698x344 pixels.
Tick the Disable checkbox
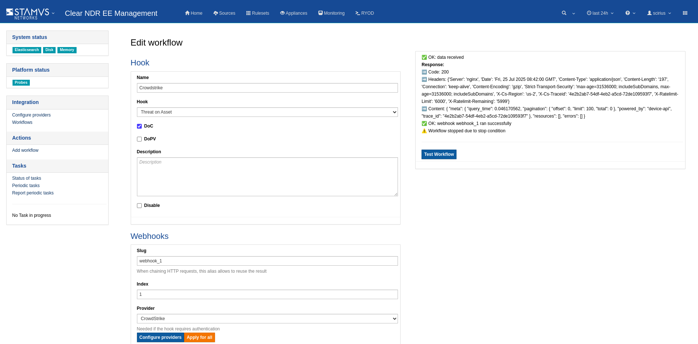140,206
